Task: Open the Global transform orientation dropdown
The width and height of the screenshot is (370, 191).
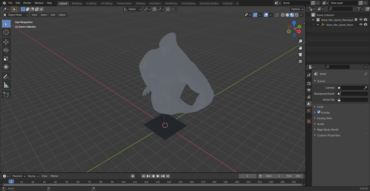Action: (133, 9)
